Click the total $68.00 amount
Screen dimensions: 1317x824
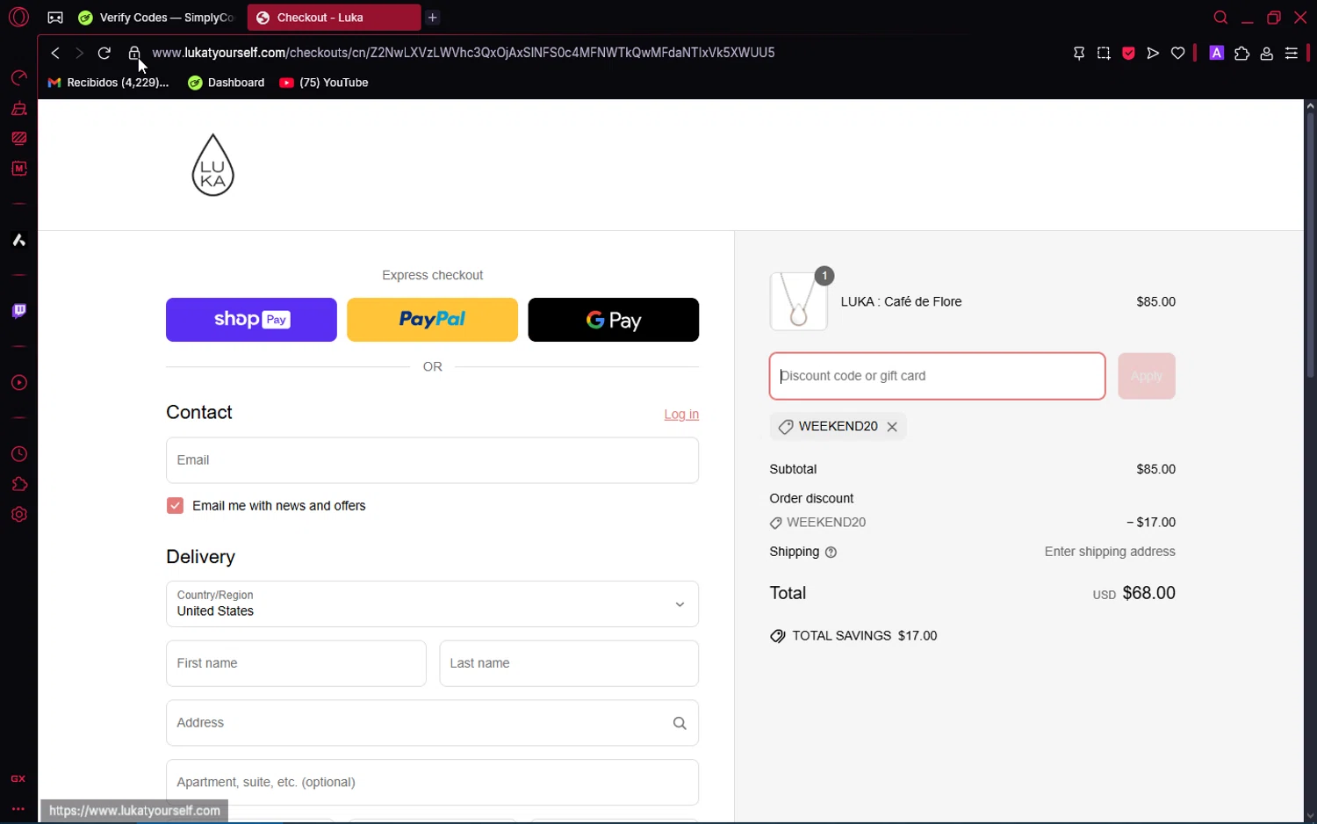coord(1148,593)
